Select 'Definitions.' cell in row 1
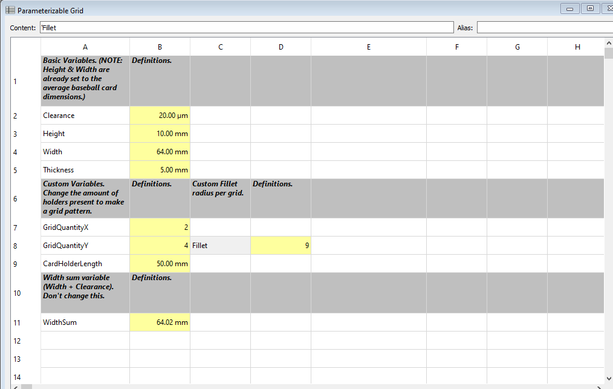Screen dimensions: 613x389 coord(160,81)
